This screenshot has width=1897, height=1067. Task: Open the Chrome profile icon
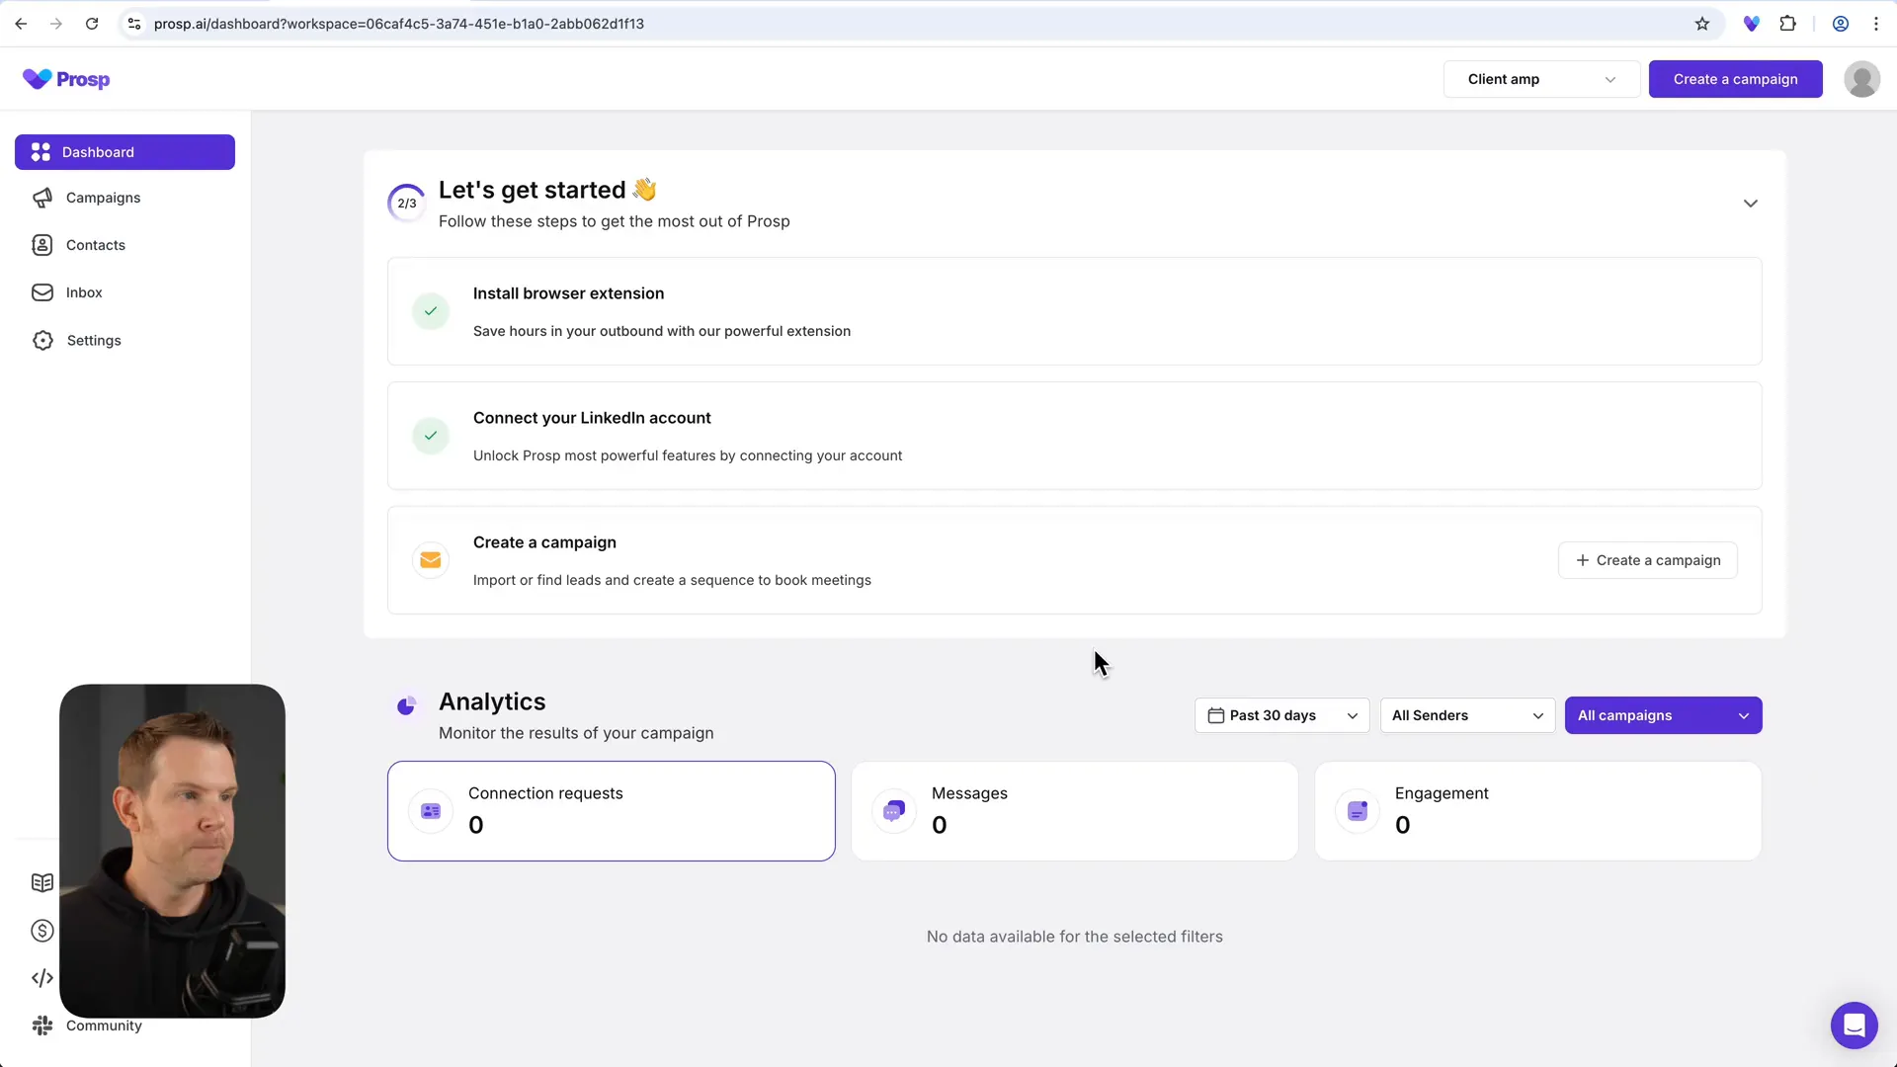[1840, 24]
